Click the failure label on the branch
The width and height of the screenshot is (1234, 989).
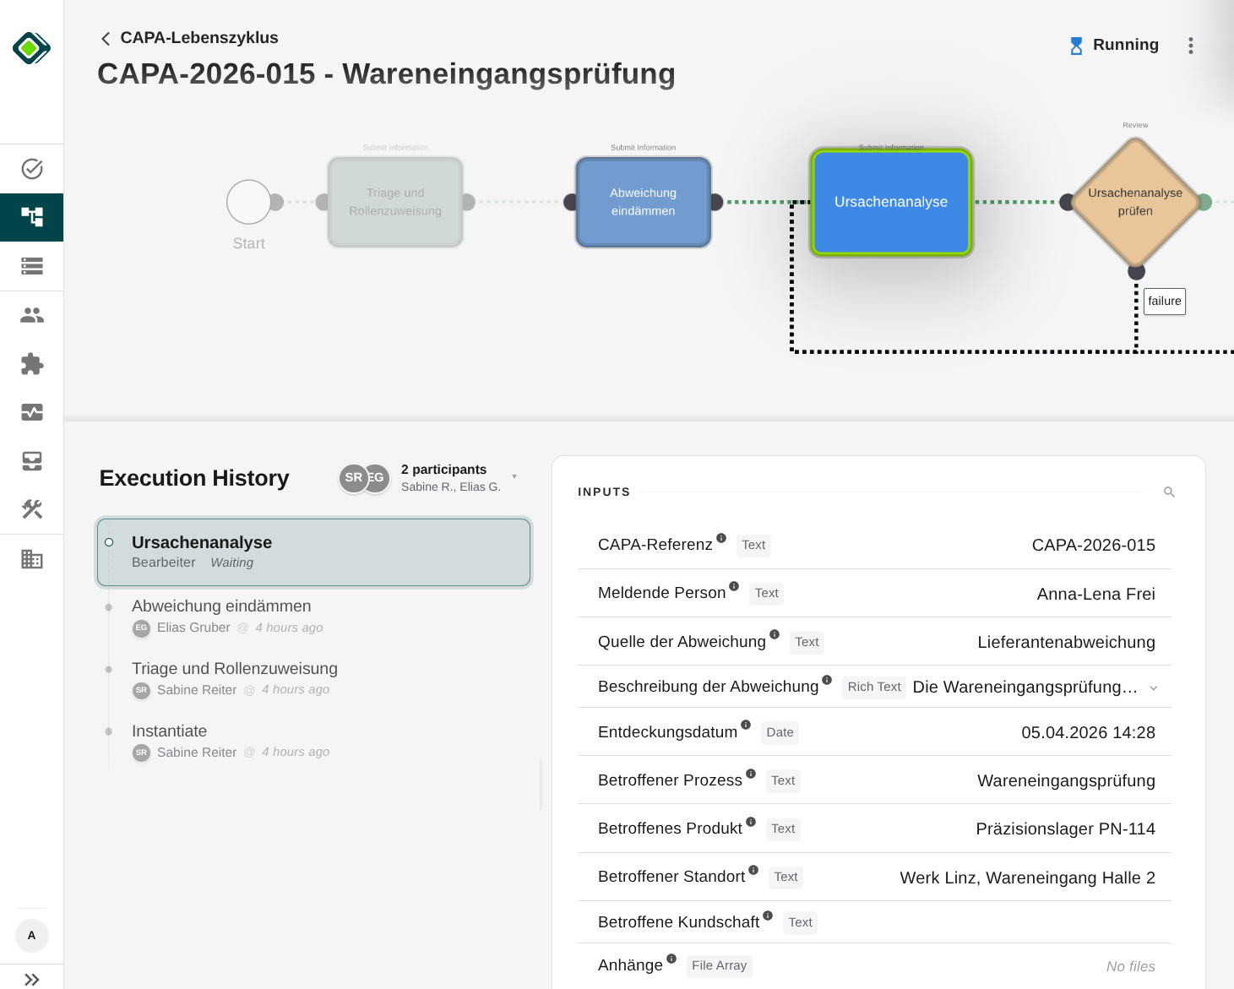pyautogui.click(x=1164, y=301)
